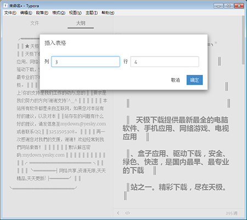247x220 pixels.
Task: Minimize the Typora window
Action: click(x=218, y=6)
